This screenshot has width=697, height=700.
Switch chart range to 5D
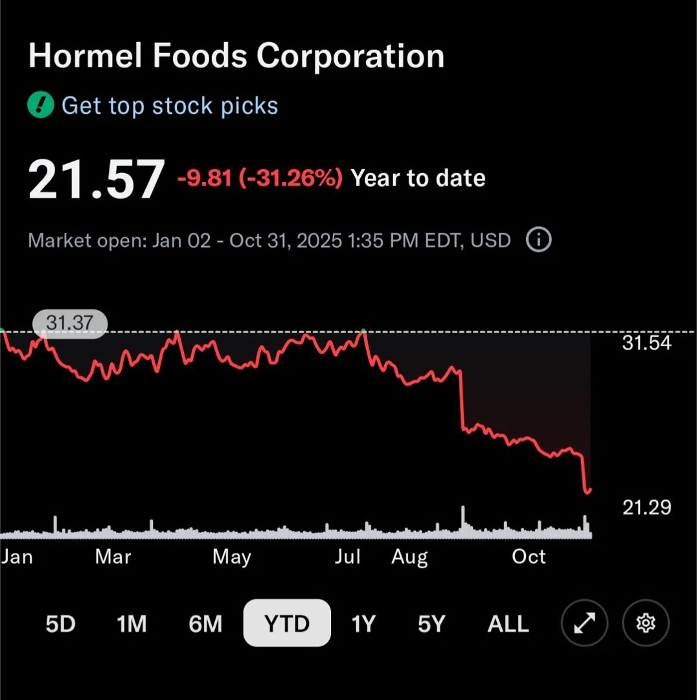pos(60,624)
